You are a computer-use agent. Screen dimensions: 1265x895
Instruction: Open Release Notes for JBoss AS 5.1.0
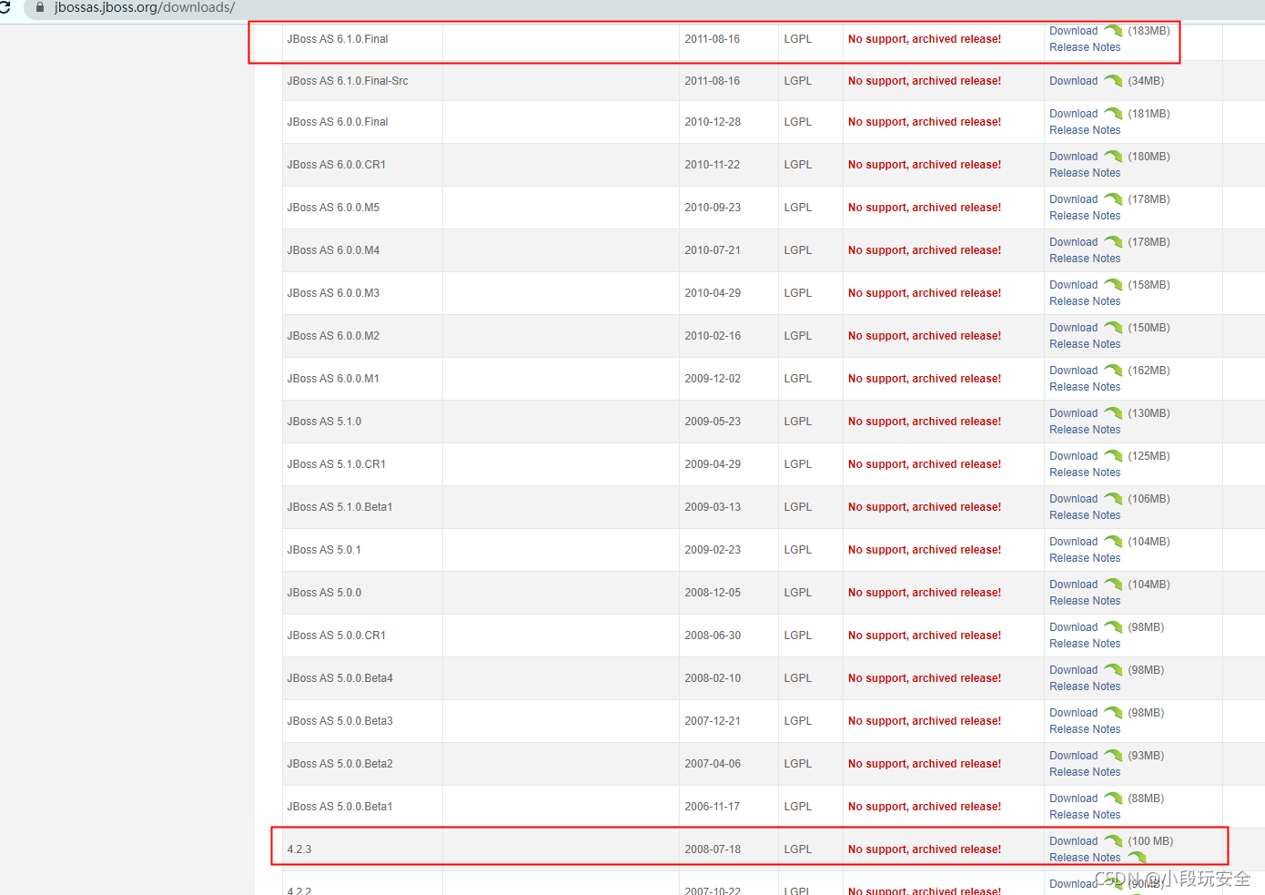[x=1085, y=430]
